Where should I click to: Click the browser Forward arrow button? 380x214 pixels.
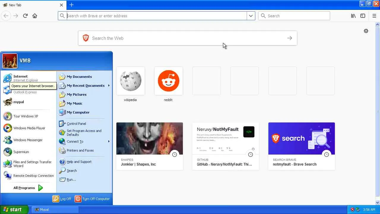[x=16, y=16]
